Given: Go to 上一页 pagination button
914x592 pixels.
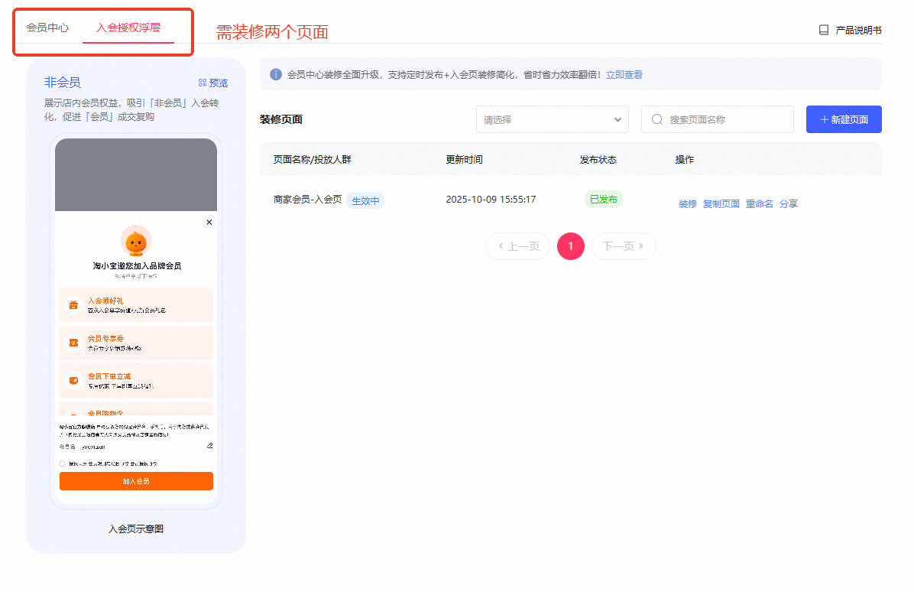Looking at the screenshot, I should 517,246.
